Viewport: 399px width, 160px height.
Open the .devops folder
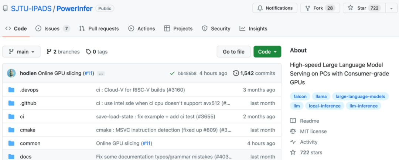click(29, 90)
